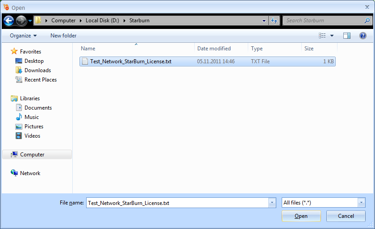Viewport: 375px width, 229px height.
Task: Open Libraries in navigation pane
Action: (29, 98)
